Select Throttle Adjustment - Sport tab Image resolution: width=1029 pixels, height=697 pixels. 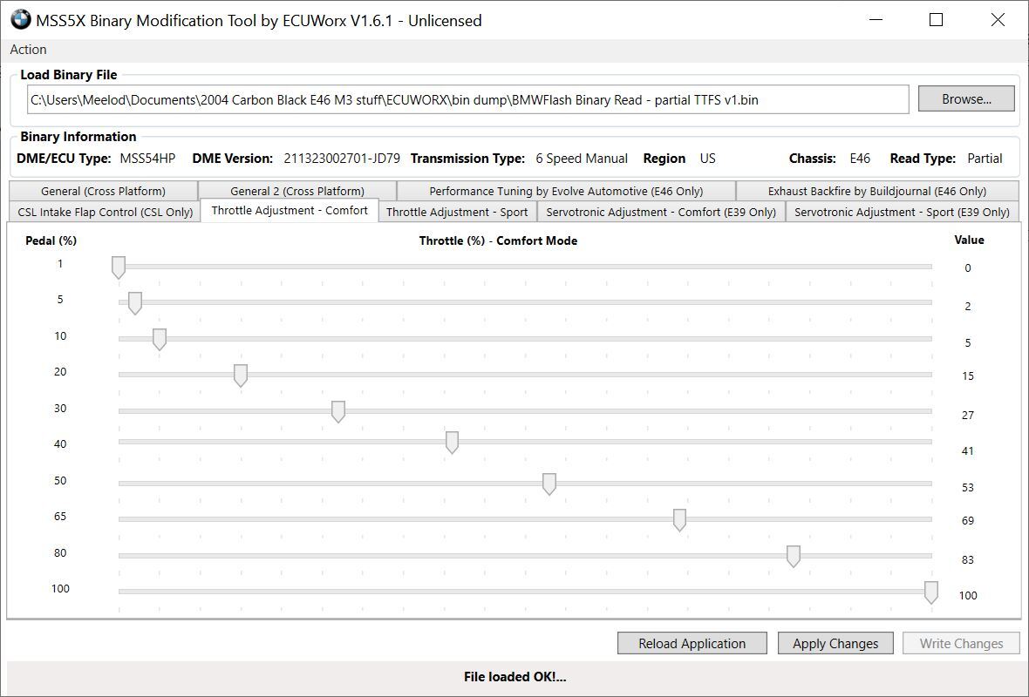(457, 212)
